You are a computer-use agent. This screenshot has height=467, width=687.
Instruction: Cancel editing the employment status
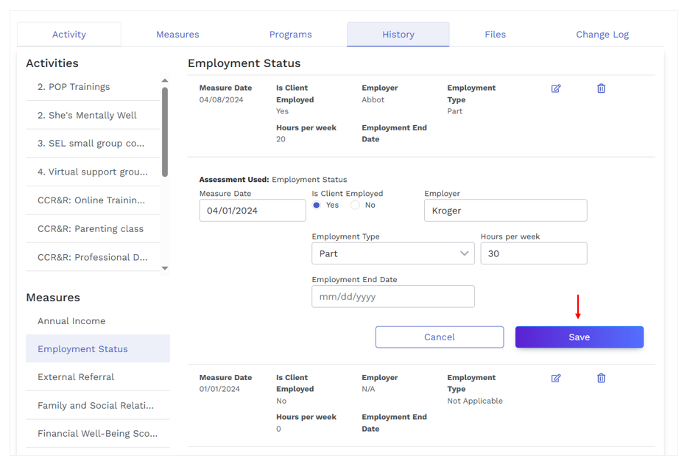pyautogui.click(x=440, y=337)
